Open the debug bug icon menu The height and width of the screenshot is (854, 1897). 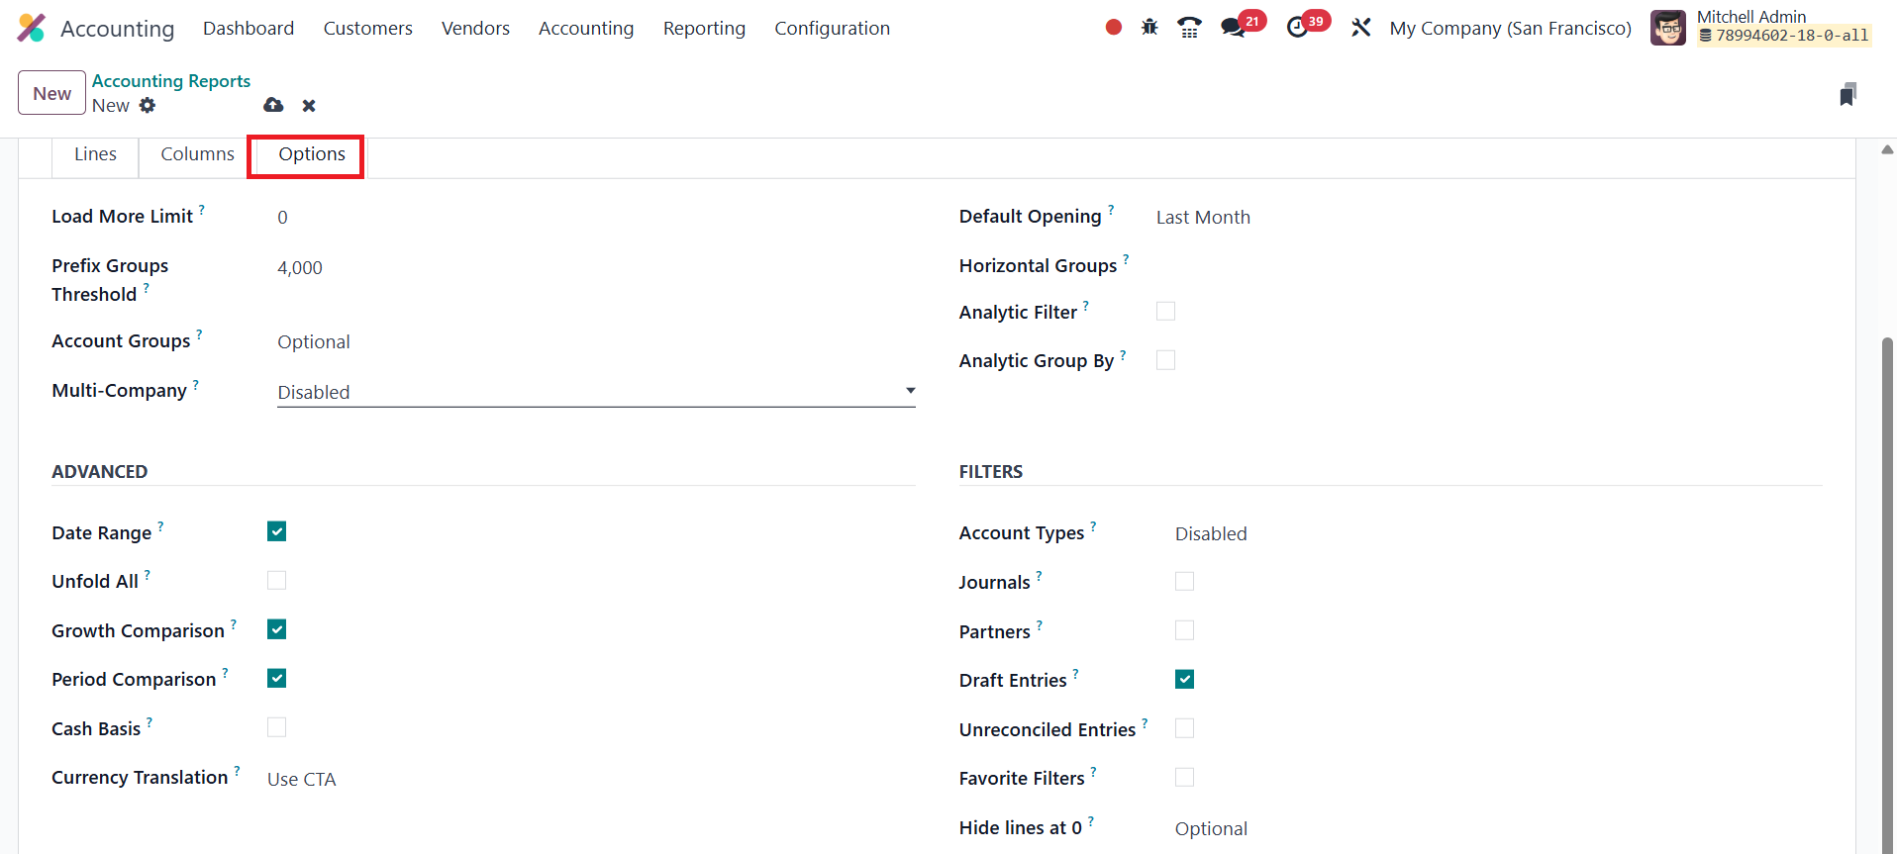[x=1149, y=28]
